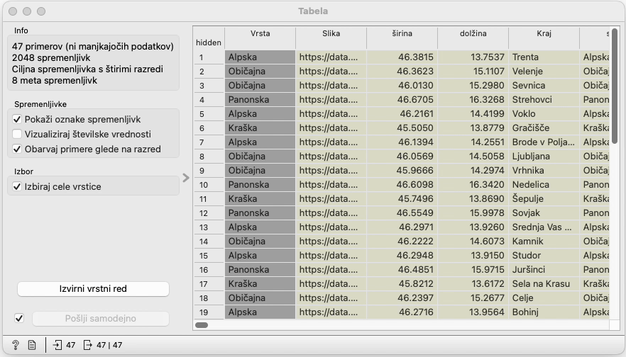
Task: Toggle 'Pokaži oznake spremenljivk' checkbox
Action: click(18, 119)
